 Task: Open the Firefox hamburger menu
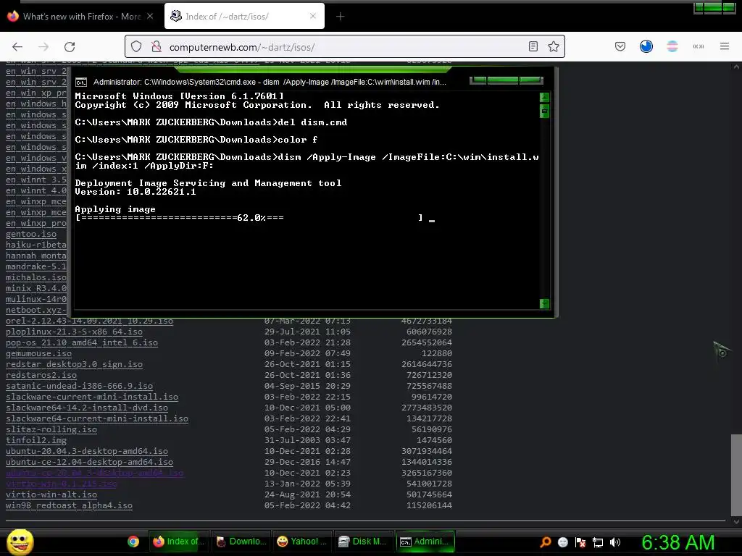click(725, 46)
